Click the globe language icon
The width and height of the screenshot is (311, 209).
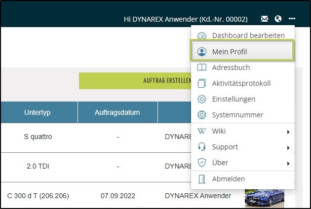(x=278, y=19)
